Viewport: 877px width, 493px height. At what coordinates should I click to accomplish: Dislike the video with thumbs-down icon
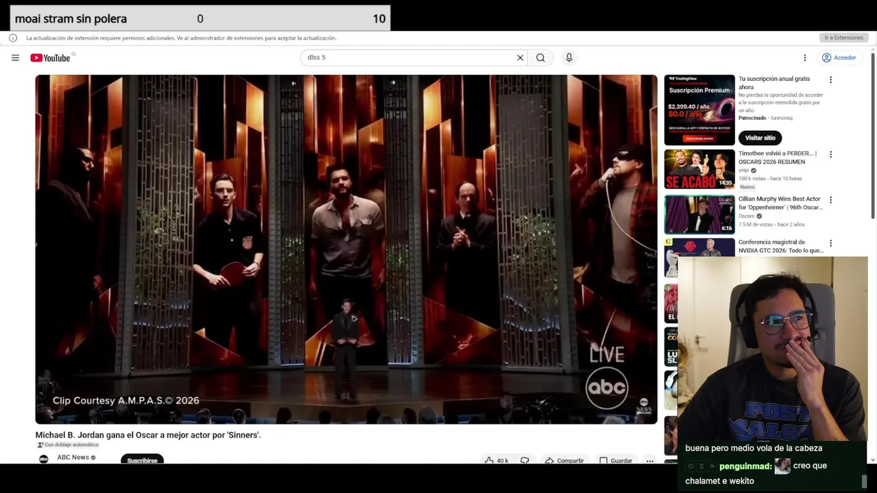[x=525, y=460]
